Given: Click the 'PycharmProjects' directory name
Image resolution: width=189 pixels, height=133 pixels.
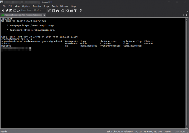Looking at the screenshot, I should pyautogui.click(x=110, y=46).
